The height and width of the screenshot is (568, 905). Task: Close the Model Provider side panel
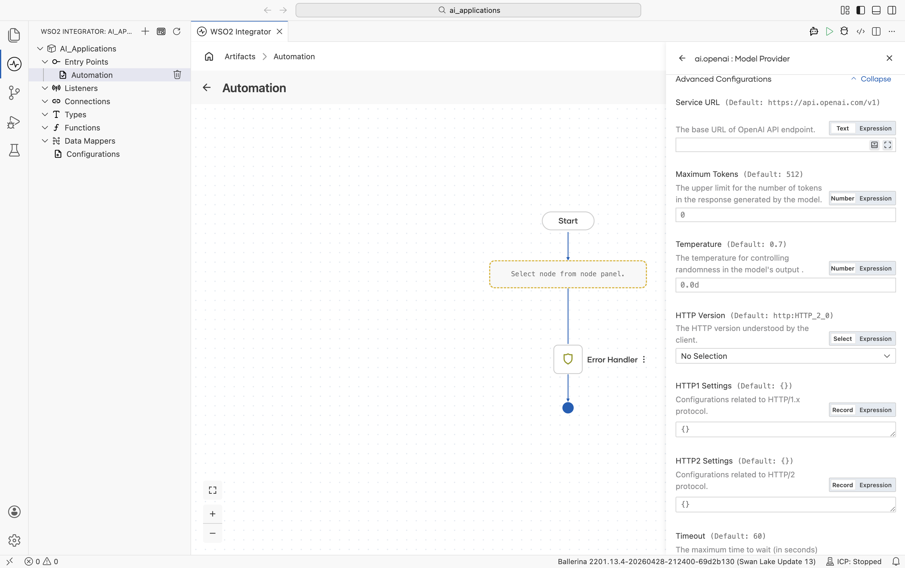[x=889, y=58]
